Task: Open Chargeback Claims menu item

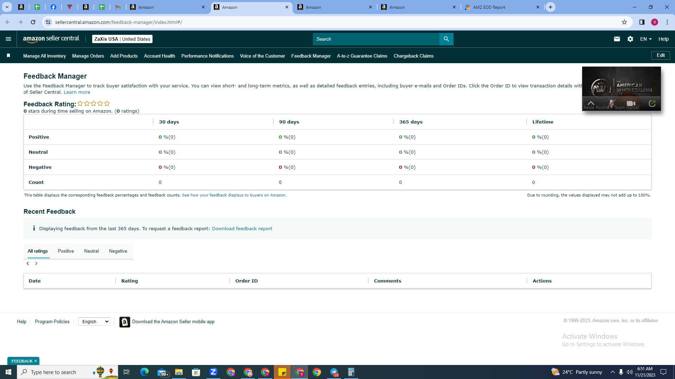Action: (413, 56)
